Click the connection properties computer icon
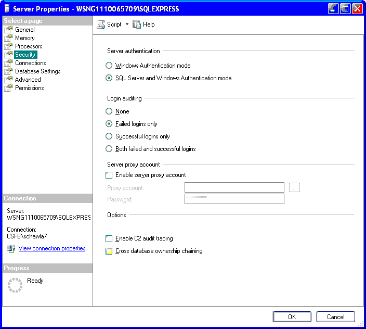 pos(11,248)
